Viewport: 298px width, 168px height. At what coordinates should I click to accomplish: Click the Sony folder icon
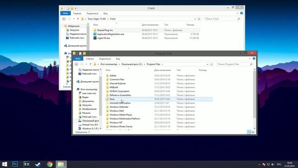point(108,99)
